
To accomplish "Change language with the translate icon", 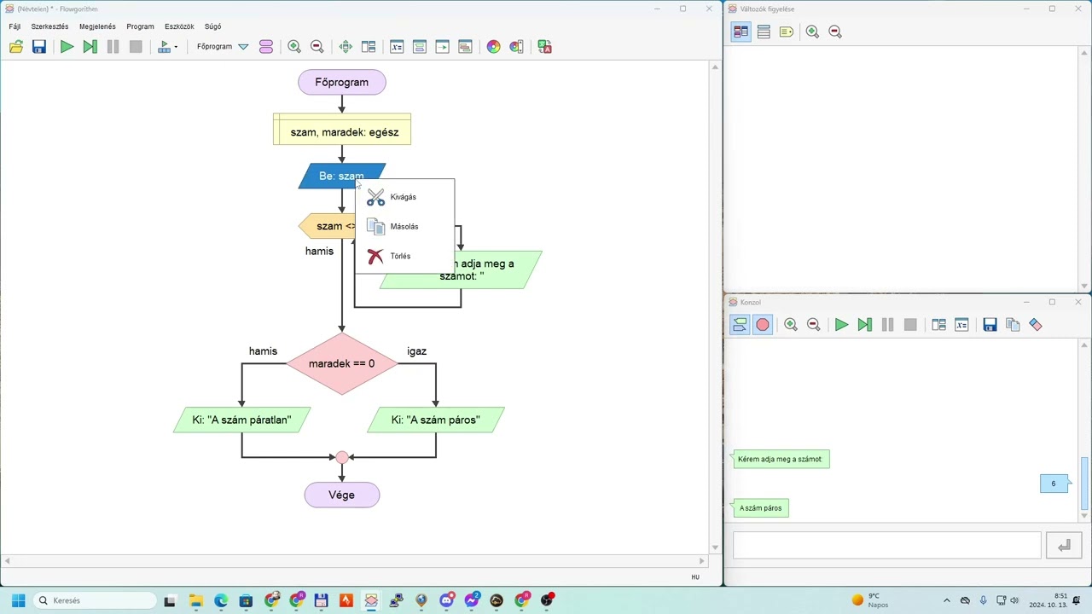I will 544,47.
